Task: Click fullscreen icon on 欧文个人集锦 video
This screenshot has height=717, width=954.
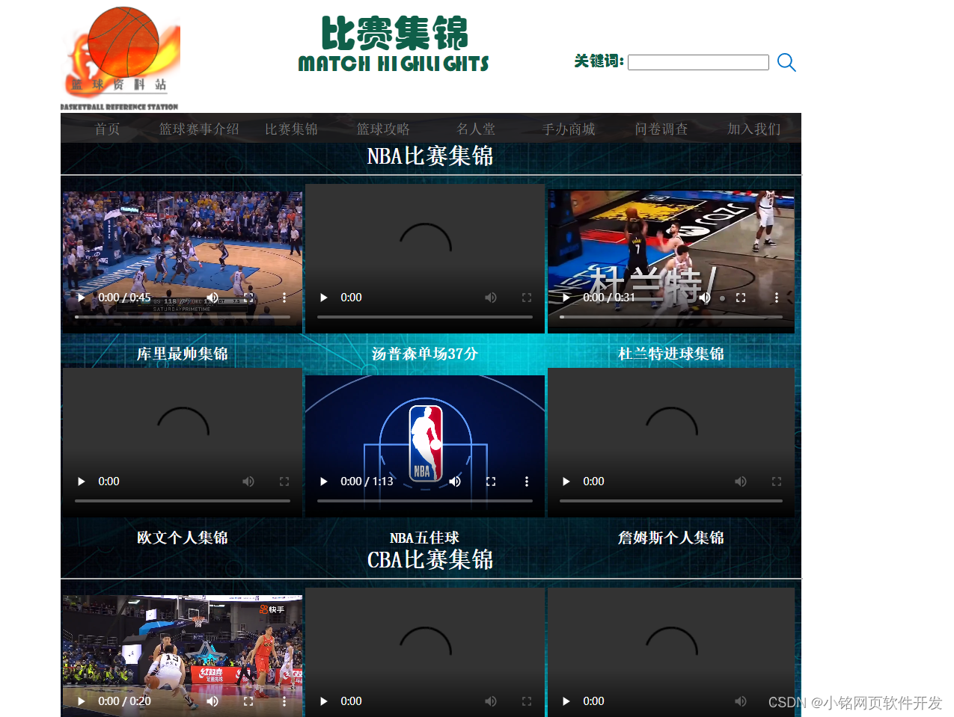Action: pos(284,481)
